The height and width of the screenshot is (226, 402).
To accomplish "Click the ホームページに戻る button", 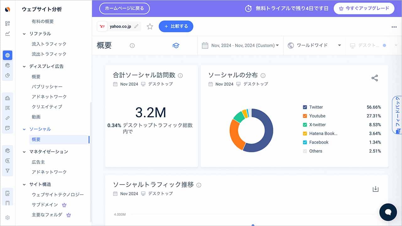I will (x=124, y=8).
